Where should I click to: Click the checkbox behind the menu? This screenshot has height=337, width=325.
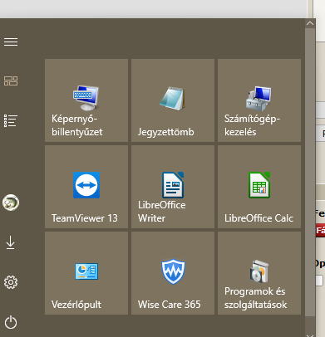319,281
